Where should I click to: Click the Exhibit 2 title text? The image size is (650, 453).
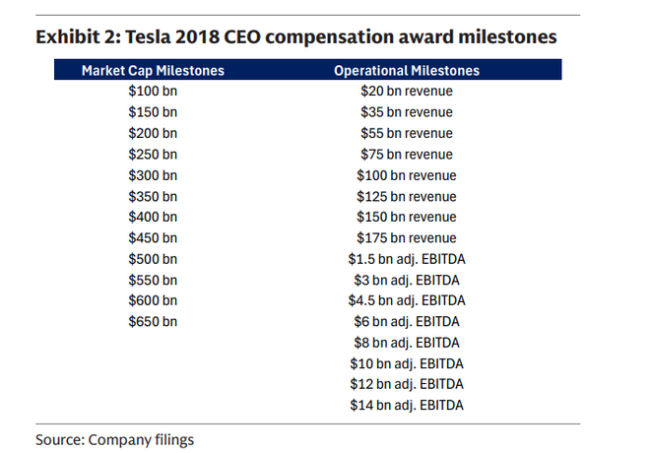[x=295, y=37]
